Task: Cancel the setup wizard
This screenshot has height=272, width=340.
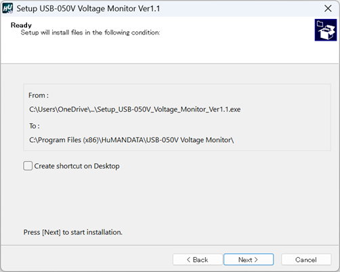Action: [x=306, y=259]
